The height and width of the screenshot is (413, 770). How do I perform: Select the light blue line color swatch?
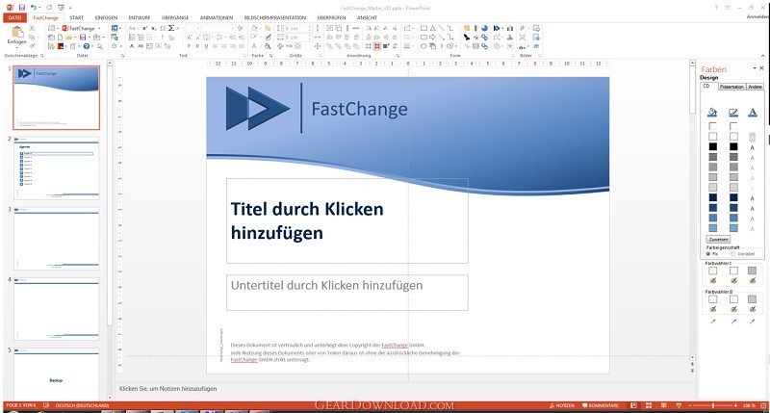[x=733, y=228]
